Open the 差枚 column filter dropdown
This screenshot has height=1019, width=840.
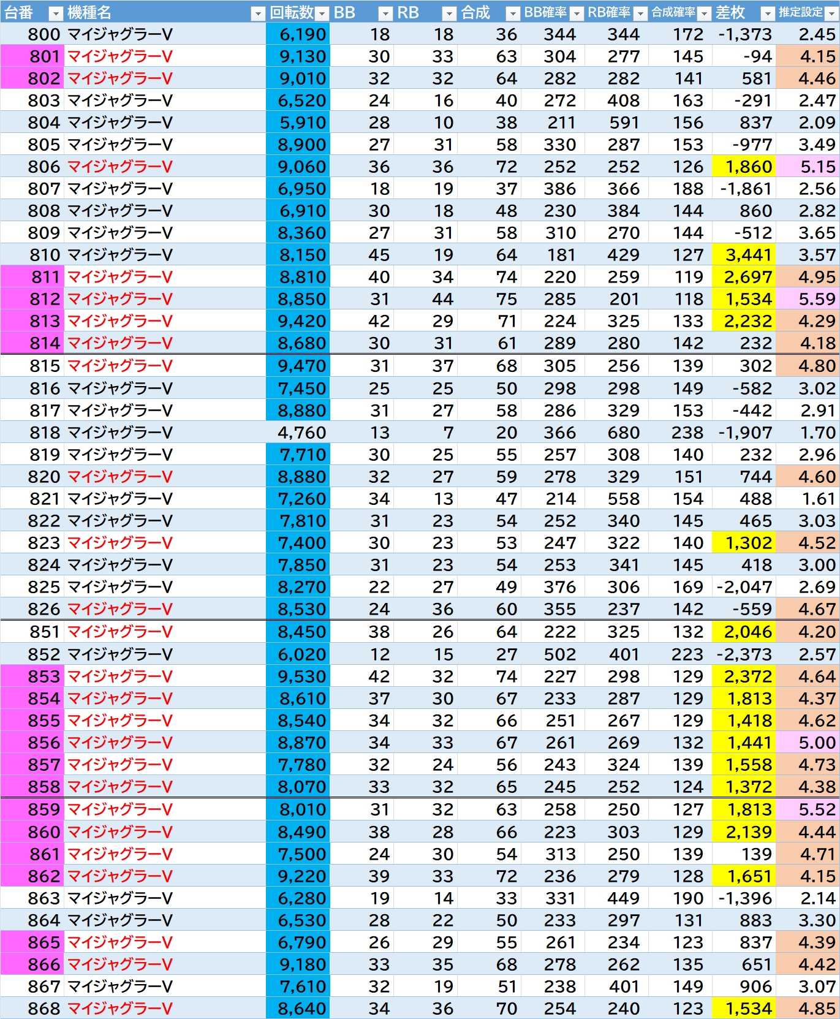[x=768, y=13]
